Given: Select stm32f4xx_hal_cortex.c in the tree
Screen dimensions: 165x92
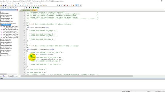Looking at the screenshot, I should point(6,15).
